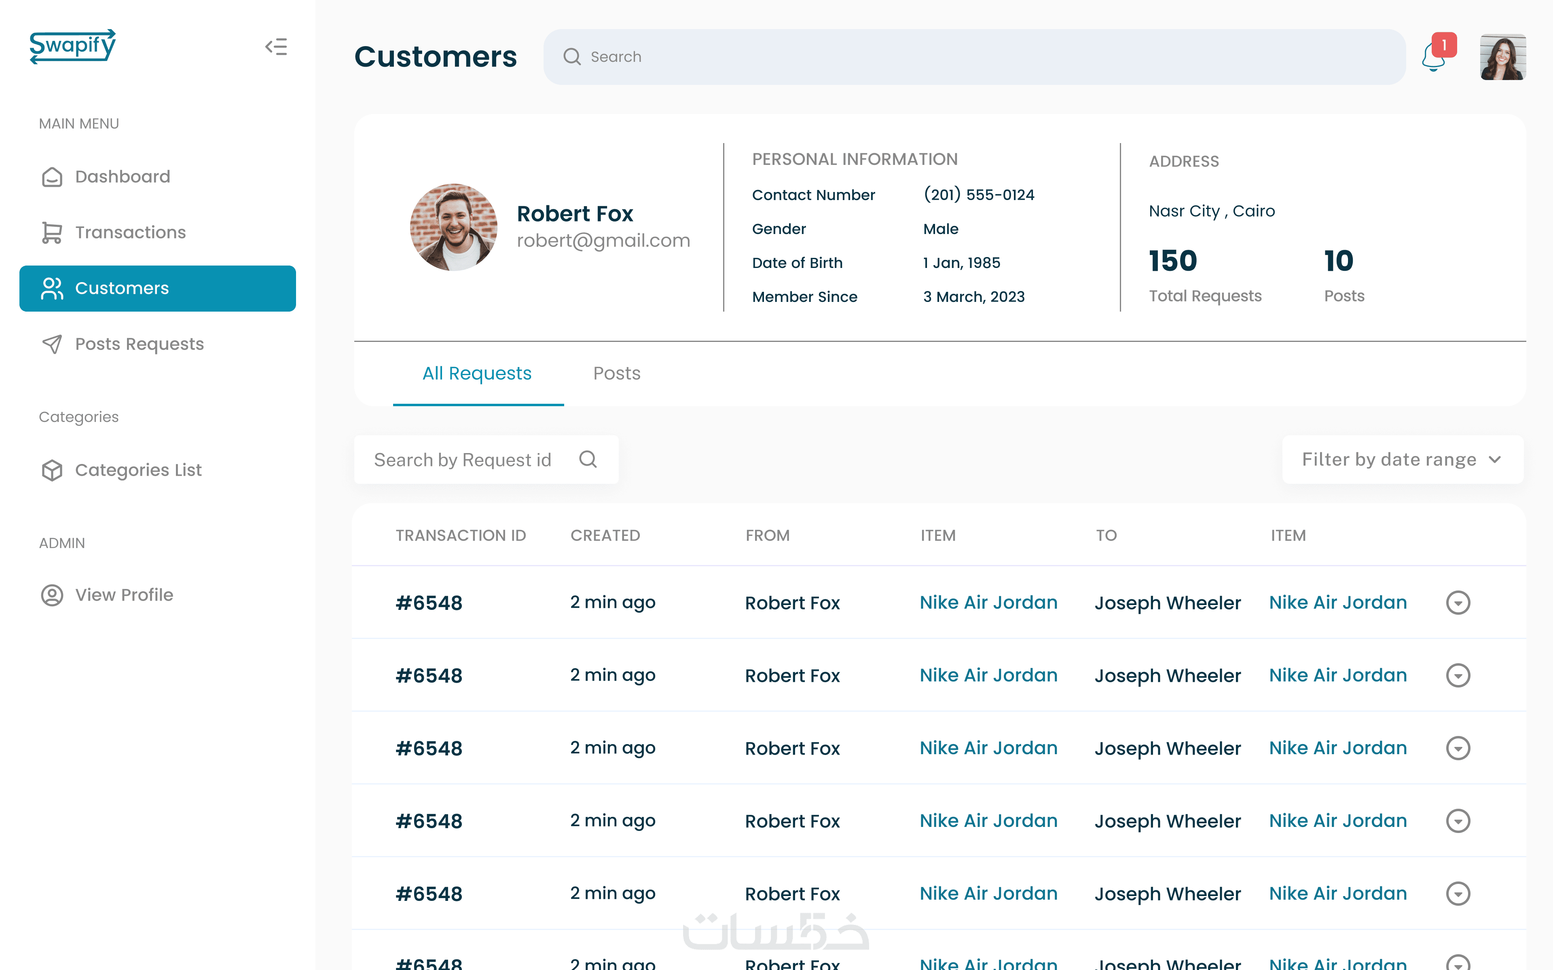Select the All Requests tab
Image resolution: width=1553 pixels, height=970 pixels.
pos(477,373)
